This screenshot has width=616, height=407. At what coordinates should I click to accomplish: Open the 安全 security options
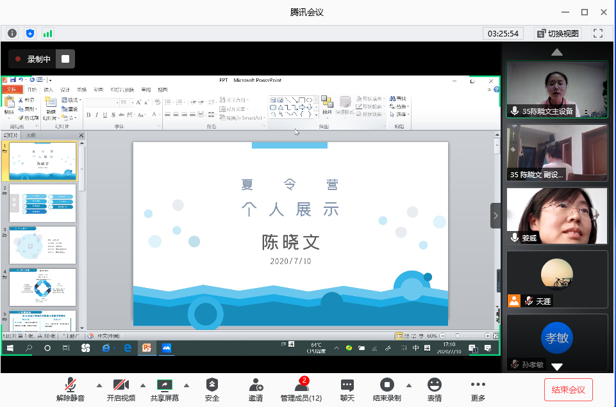pos(212,389)
